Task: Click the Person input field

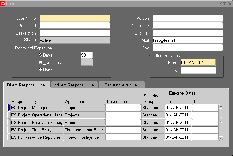Action: (x=188, y=18)
